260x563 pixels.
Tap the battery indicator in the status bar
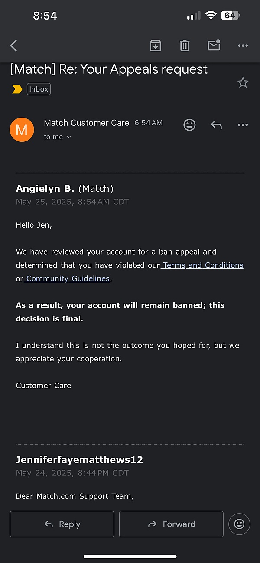click(231, 16)
